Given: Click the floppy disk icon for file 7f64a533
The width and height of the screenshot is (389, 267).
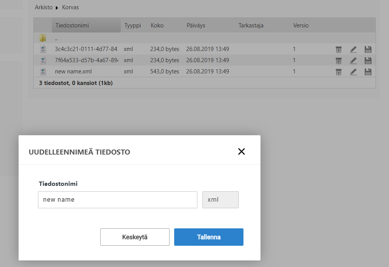Looking at the screenshot, I should pos(368,61).
